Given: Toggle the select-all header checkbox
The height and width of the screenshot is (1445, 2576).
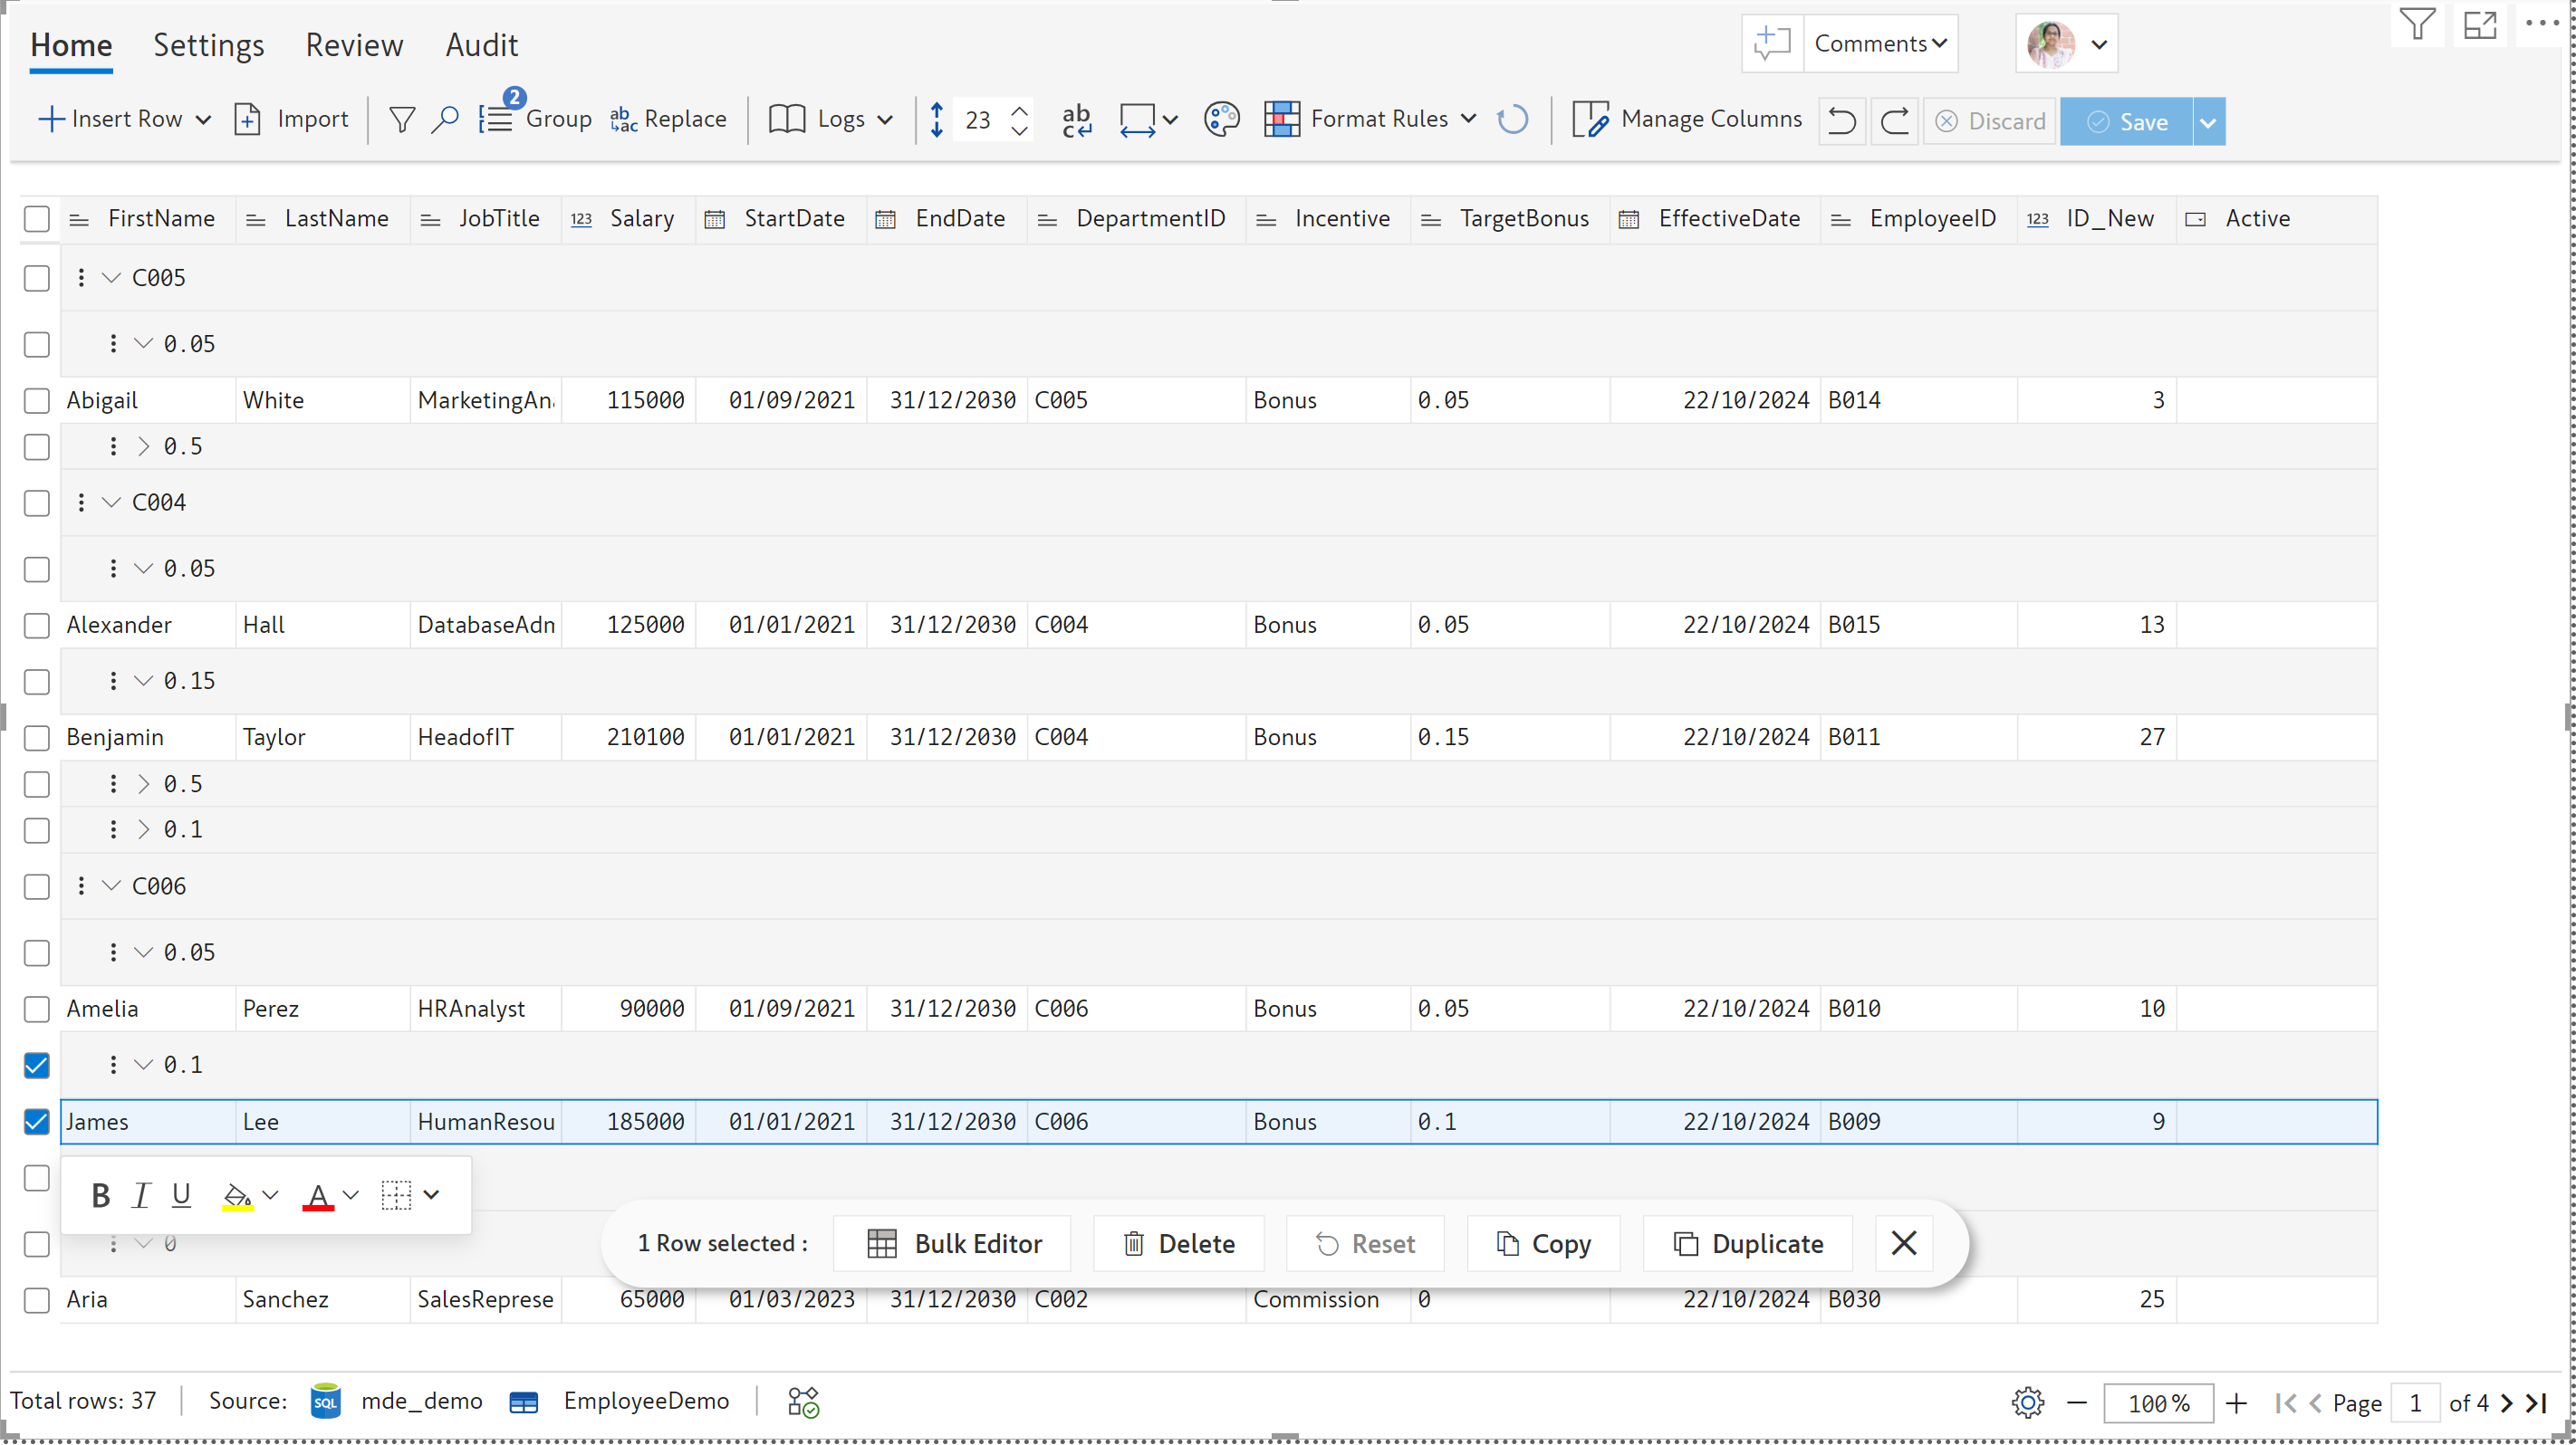Looking at the screenshot, I should coord(36,219).
